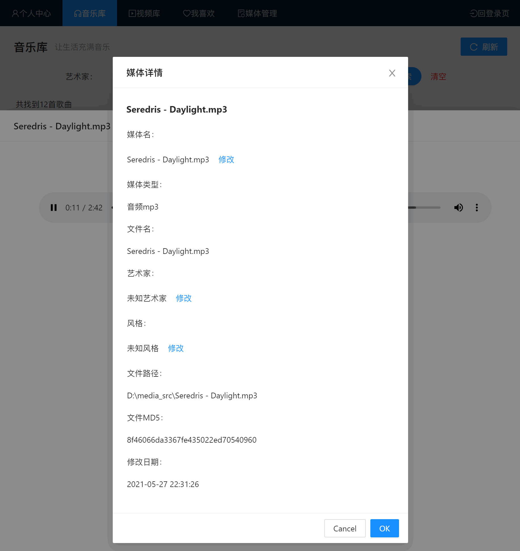Select the modification date 2021-05-27 22:31:26
520x551 pixels.
pos(163,484)
